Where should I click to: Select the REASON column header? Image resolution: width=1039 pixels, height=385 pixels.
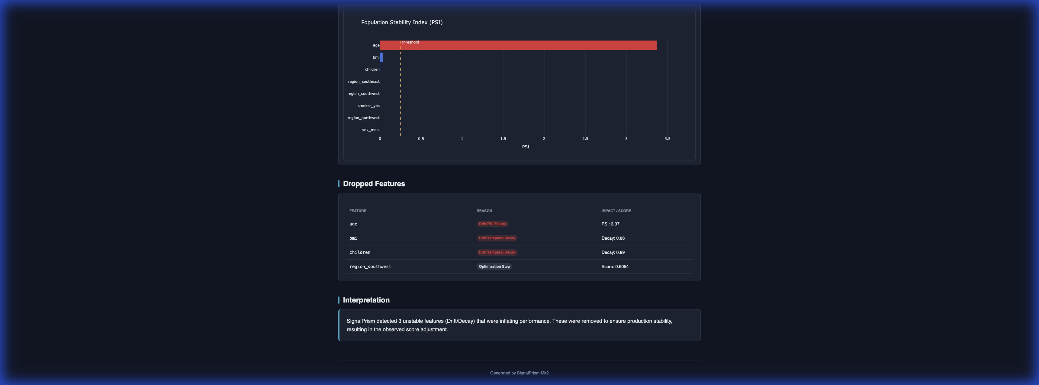point(484,211)
